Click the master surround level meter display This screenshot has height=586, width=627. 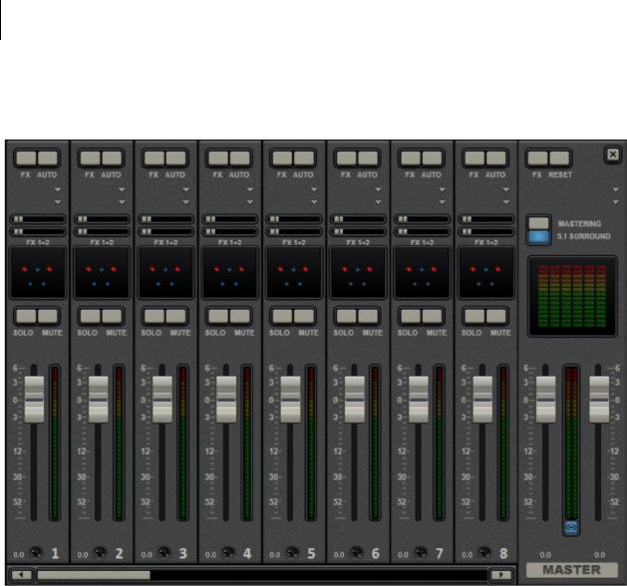click(x=572, y=297)
